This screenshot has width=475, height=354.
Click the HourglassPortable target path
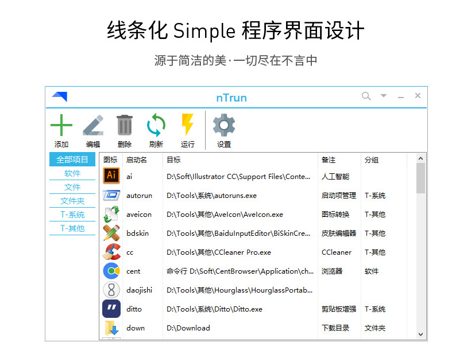click(x=240, y=290)
